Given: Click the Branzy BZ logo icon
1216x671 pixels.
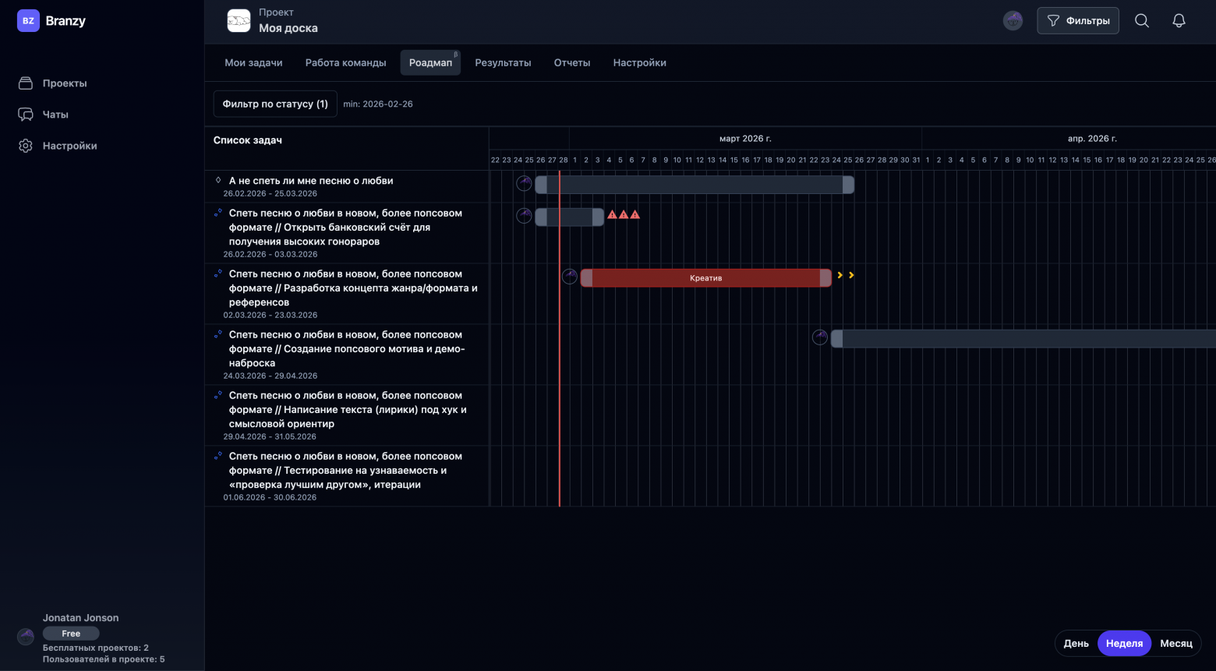Looking at the screenshot, I should coord(28,21).
